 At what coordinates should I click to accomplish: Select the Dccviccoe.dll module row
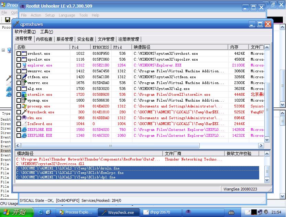click(x=137, y=164)
